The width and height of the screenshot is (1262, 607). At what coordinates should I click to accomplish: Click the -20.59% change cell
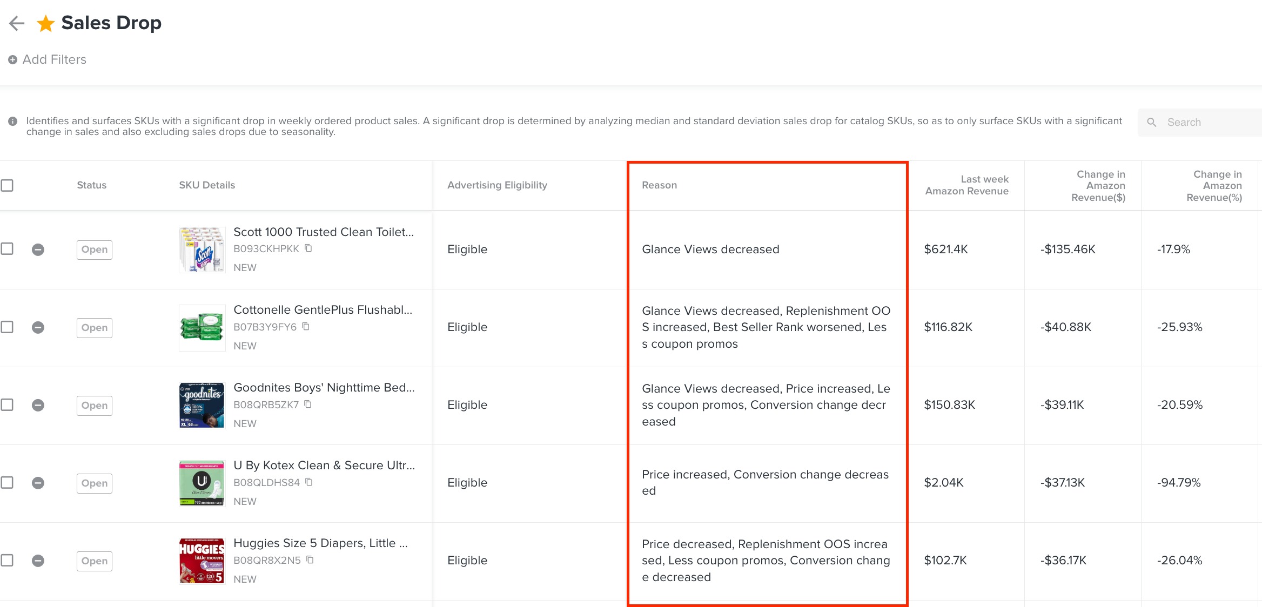(1179, 405)
